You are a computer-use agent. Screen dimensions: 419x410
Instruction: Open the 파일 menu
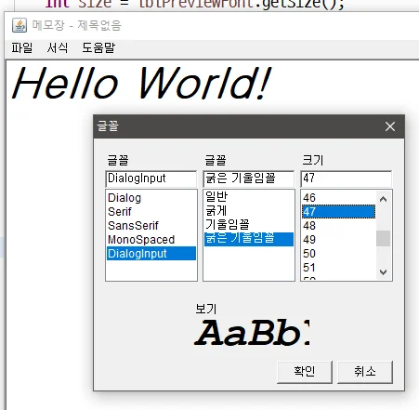coord(22,48)
